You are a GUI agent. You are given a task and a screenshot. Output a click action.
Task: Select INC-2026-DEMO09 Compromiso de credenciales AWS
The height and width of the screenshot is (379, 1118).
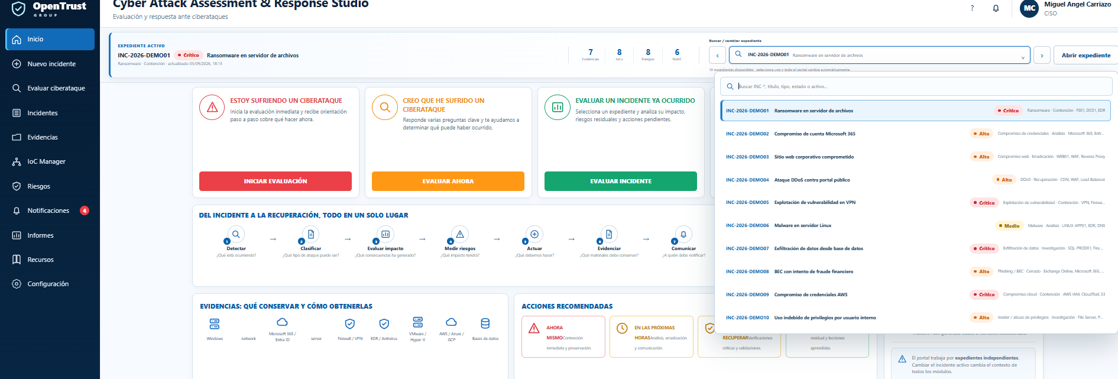click(915, 294)
